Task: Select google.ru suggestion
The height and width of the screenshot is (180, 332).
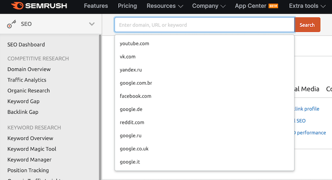Action: [x=204, y=135]
